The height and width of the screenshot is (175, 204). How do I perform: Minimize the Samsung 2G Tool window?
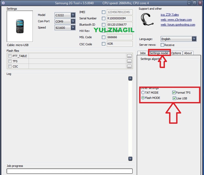[x=190, y=3]
